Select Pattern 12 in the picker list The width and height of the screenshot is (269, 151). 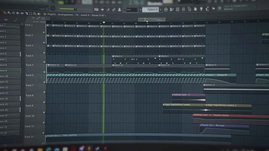pos(10,88)
